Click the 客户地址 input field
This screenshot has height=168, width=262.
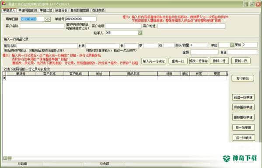191,26
